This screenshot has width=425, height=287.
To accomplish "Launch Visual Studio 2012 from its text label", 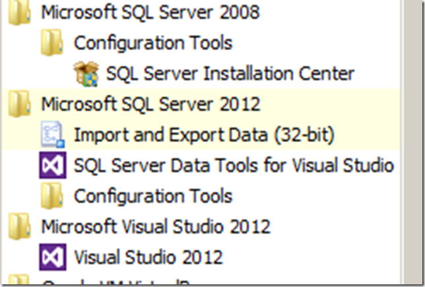I will pyautogui.click(x=148, y=257).
